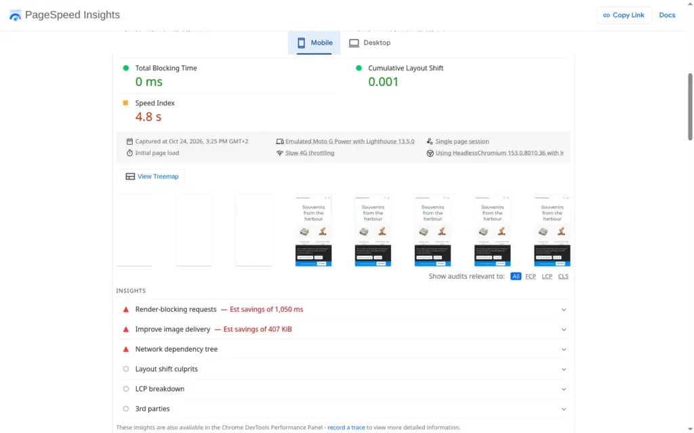The width and height of the screenshot is (694, 433).
Task: Click the laptop icon on Desktop tab
Action: tap(354, 43)
